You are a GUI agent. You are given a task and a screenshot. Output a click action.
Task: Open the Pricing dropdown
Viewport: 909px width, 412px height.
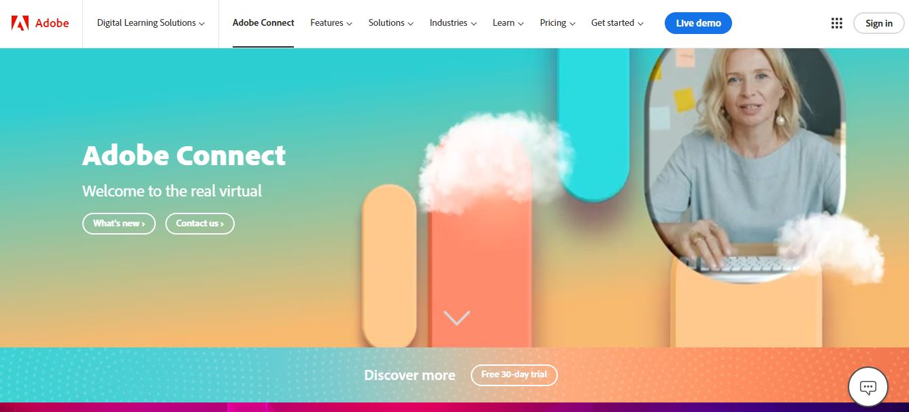pos(558,23)
